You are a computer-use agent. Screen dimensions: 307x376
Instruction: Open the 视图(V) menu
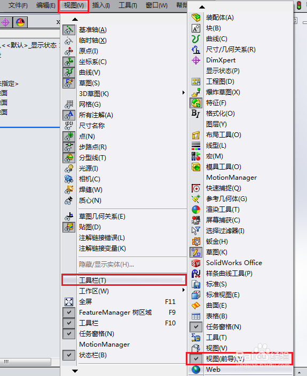(74, 5)
